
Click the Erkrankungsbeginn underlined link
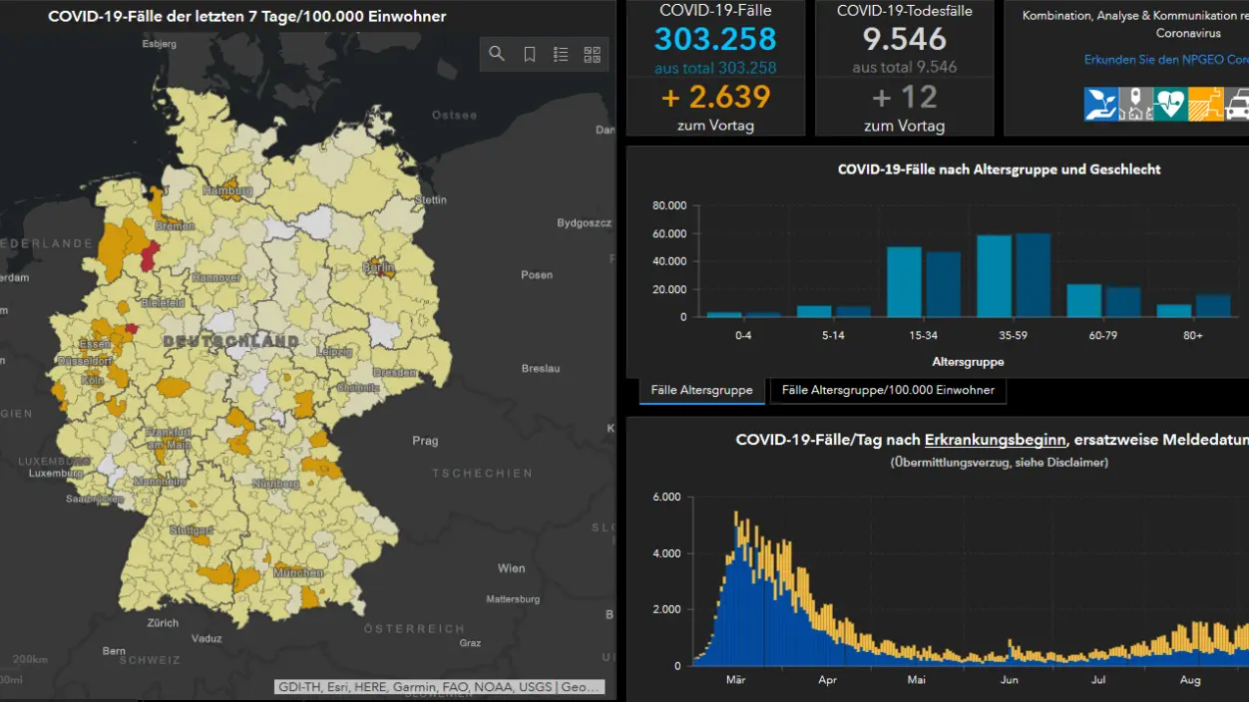(996, 440)
